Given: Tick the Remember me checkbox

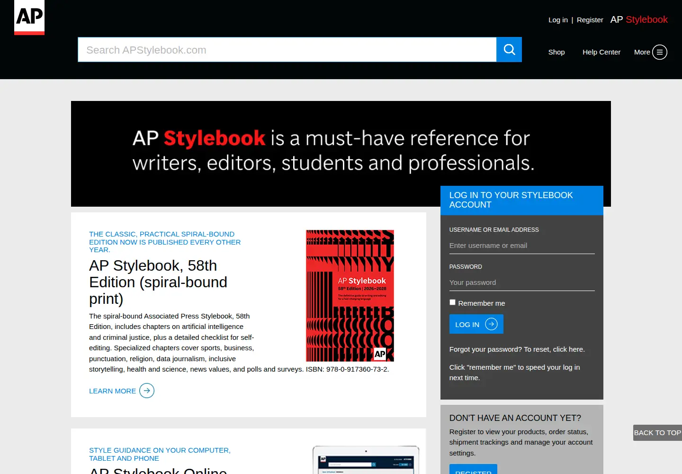Looking at the screenshot, I should [452, 302].
